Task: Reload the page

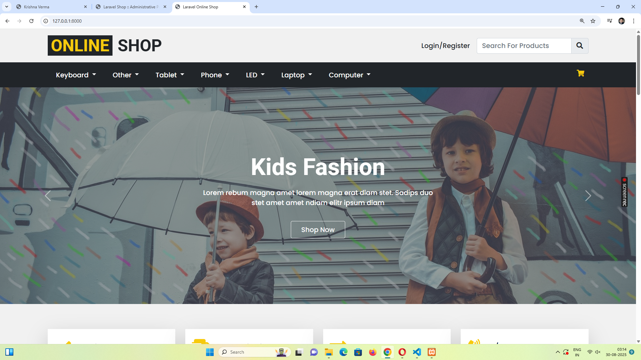Action: (x=31, y=21)
